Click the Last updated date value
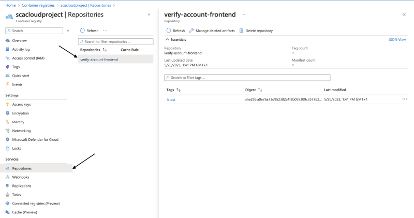 tap(186, 65)
